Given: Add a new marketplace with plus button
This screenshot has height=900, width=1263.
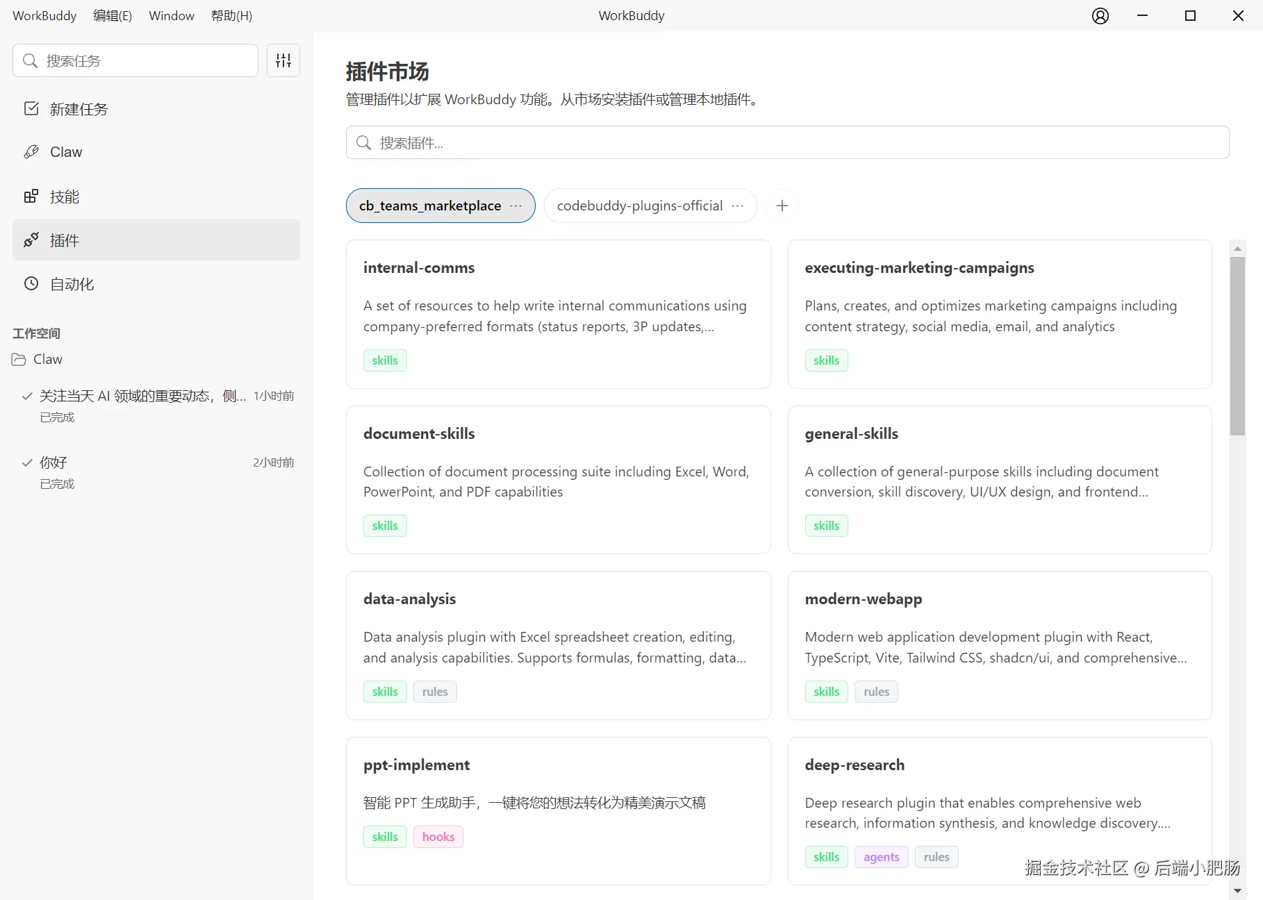Looking at the screenshot, I should click(782, 206).
